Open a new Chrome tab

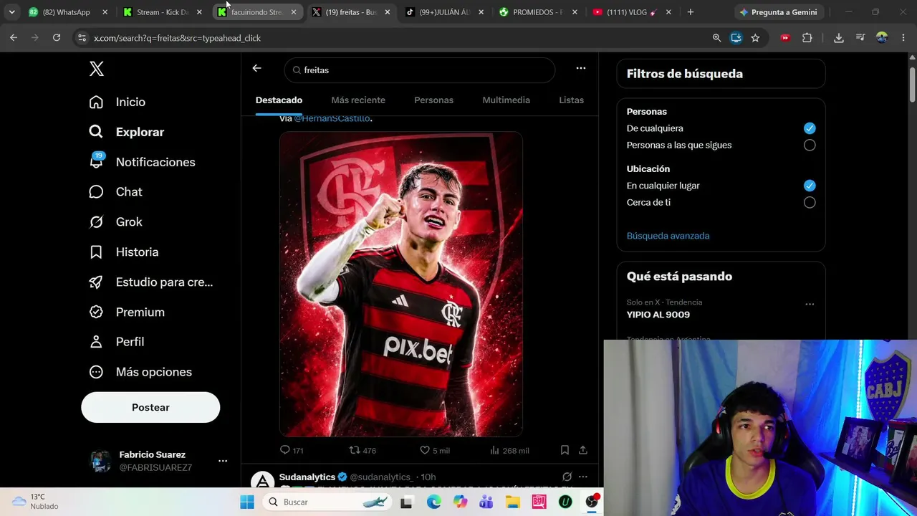pyautogui.click(x=691, y=12)
